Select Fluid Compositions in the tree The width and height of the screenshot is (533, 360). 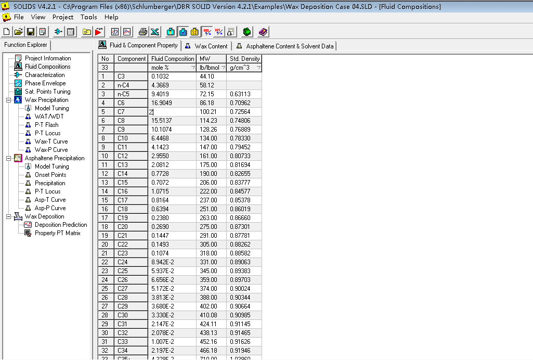coord(48,67)
